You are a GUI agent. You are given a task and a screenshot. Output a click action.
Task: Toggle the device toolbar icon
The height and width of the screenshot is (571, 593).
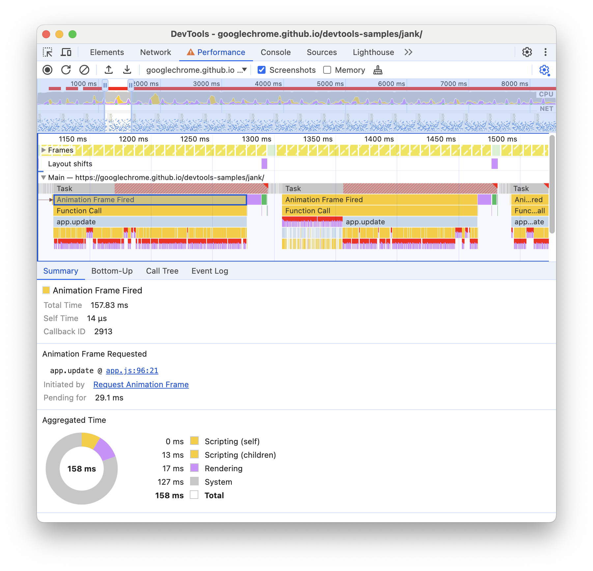point(66,52)
